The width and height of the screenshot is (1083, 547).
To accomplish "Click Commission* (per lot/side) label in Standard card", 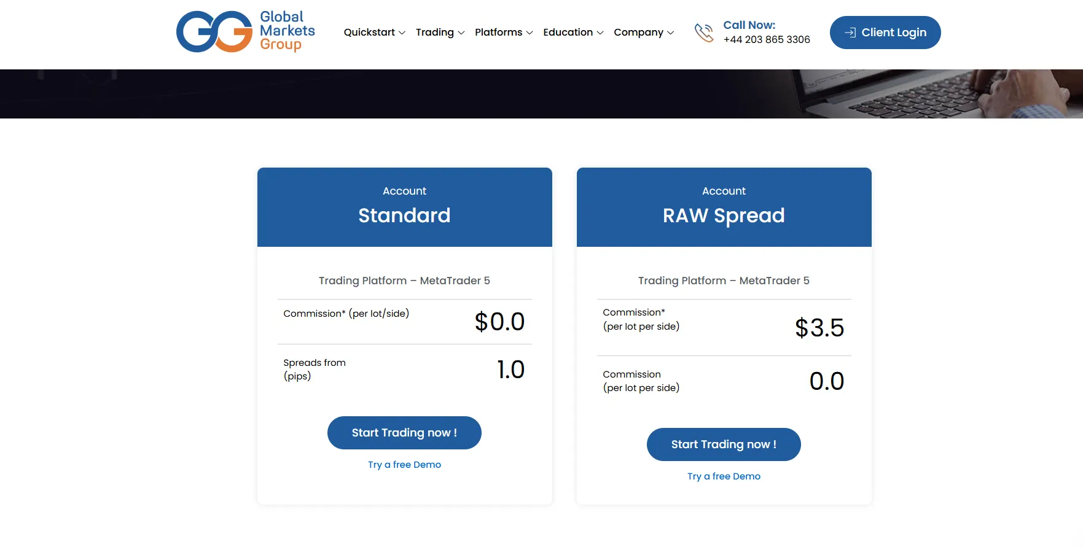I will [x=346, y=314].
